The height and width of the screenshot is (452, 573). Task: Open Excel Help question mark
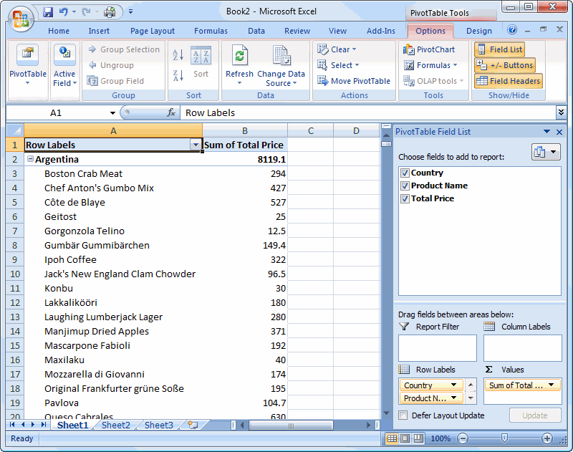512,29
